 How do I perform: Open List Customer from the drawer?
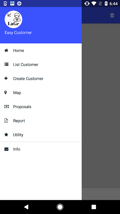(x=41, y=64)
